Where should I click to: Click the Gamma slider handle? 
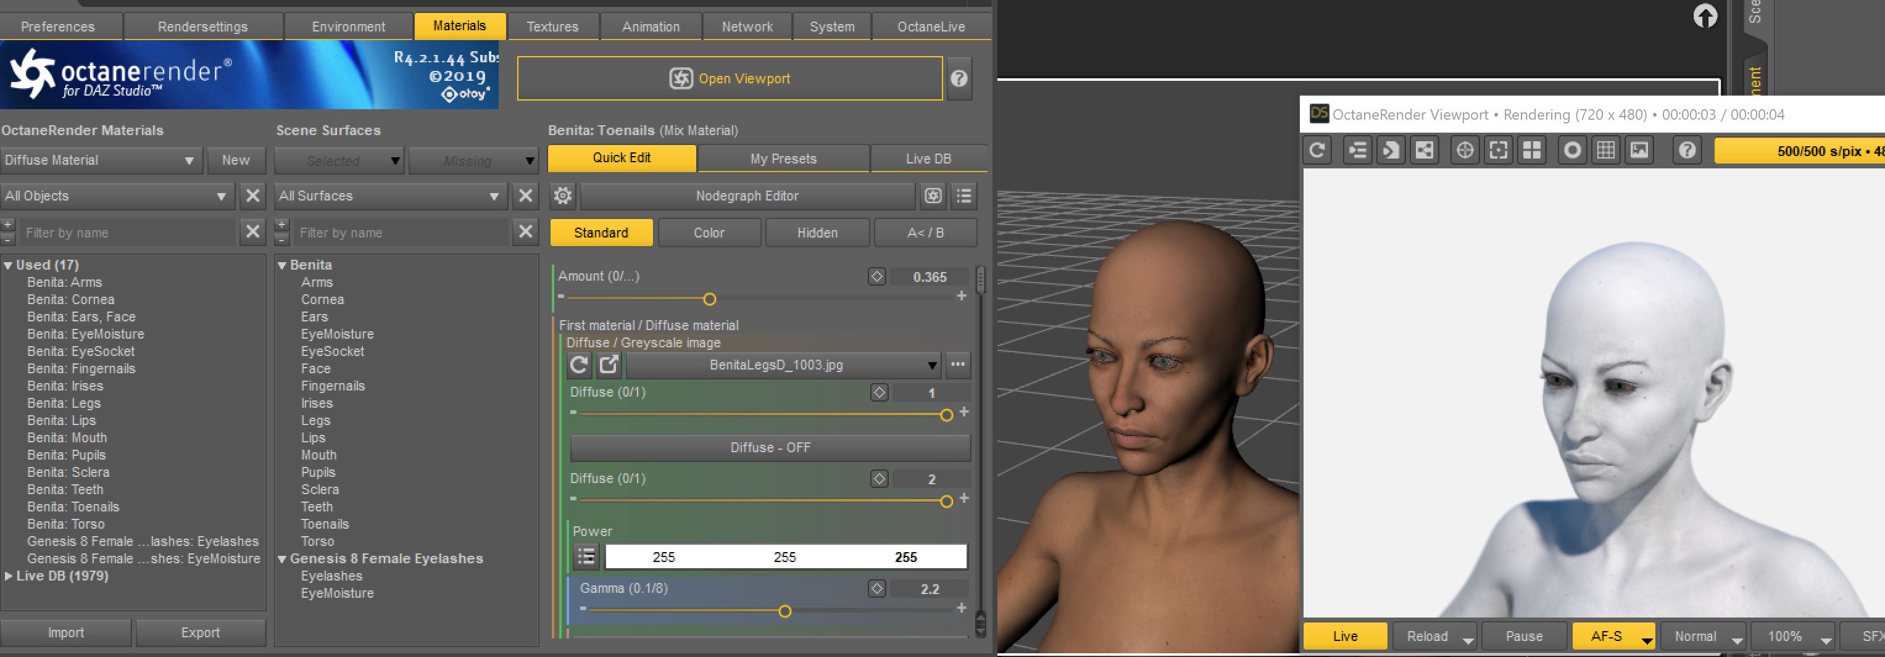pos(784,611)
